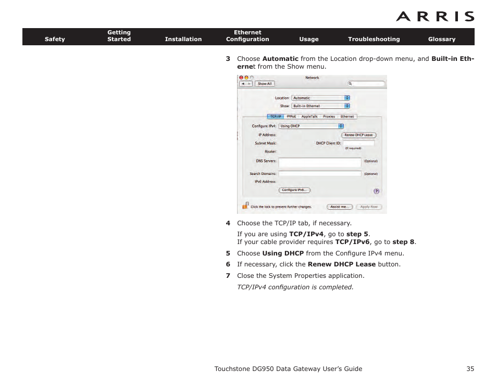
Task: Select the TCP/IP tab
Action: (x=276, y=117)
